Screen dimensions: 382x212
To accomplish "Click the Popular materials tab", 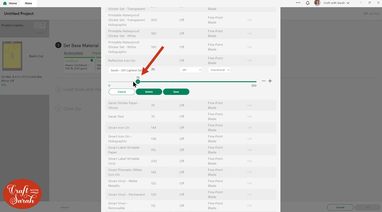I will (x=97, y=53).
